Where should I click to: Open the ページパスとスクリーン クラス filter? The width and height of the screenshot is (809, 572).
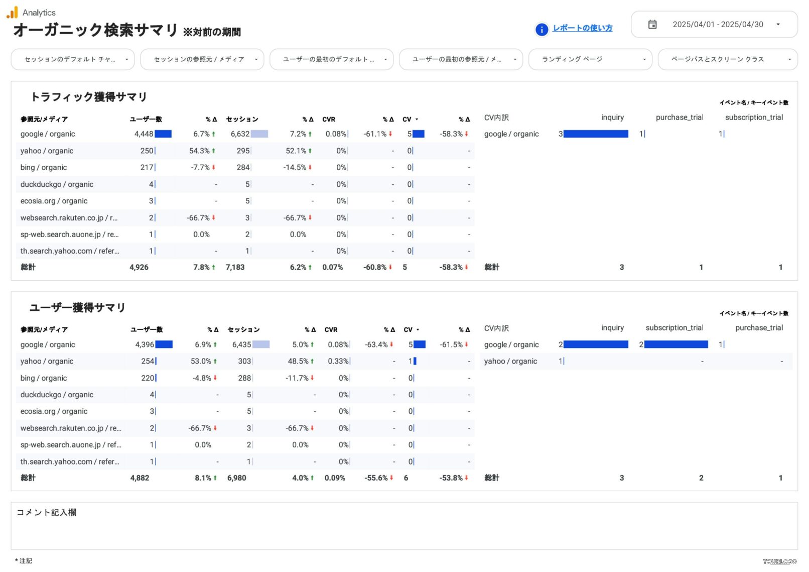coord(727,59)
